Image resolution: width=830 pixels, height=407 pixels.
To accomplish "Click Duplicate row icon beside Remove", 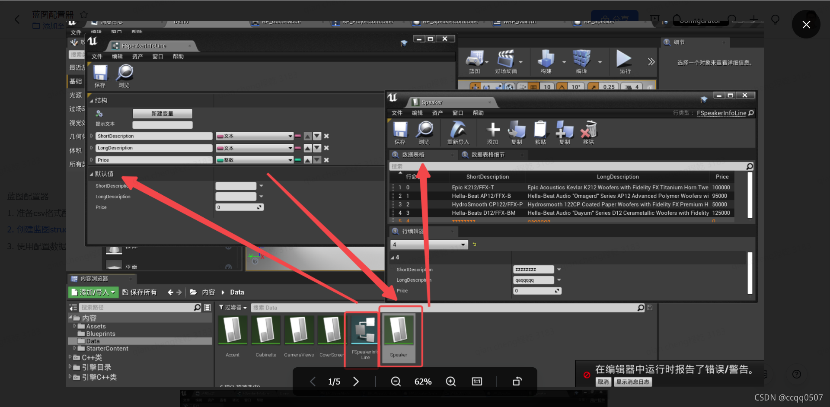I will 565,133.
